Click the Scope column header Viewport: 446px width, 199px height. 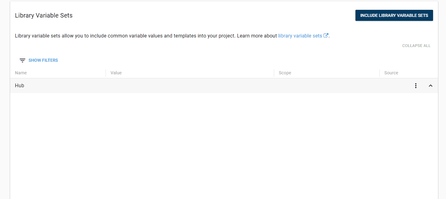(285, 73)
